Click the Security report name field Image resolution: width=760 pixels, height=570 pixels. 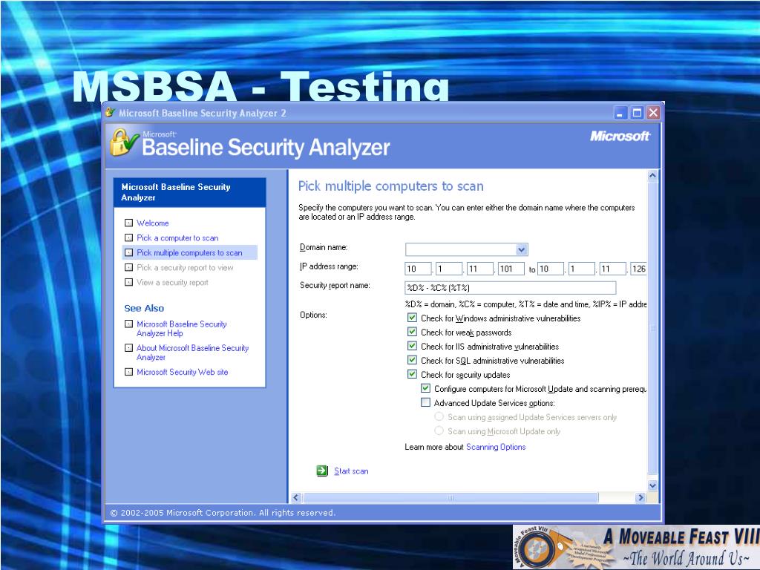click(511, 287)
